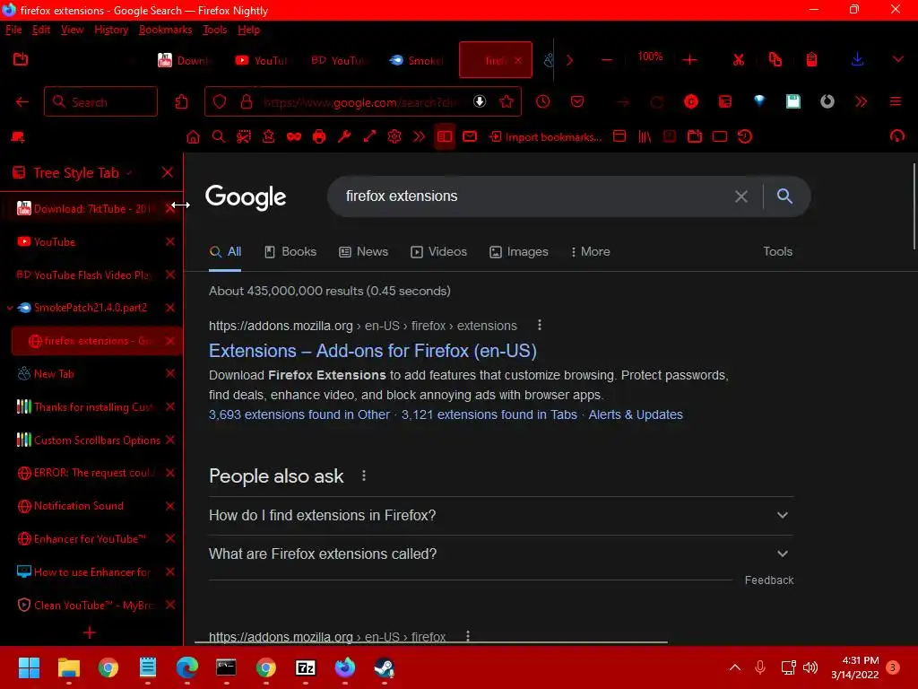The image size is (918, 689).
Task: Collapse the SmokePatch21.4.0.part2 tab tree
Action: pos(10,309)
